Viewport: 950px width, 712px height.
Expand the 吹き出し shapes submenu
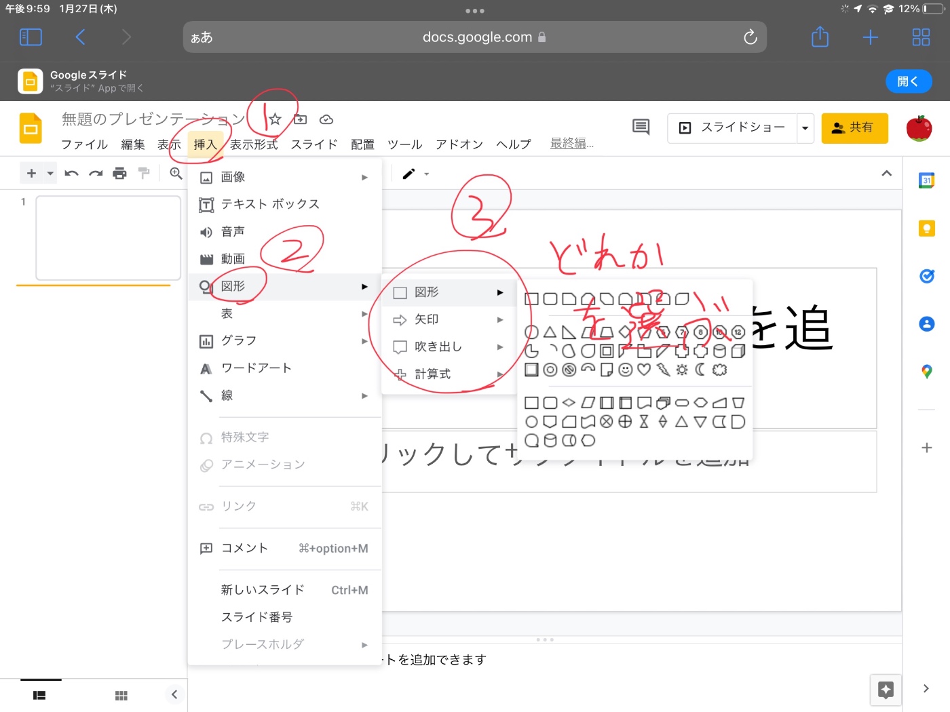[449, 347]
